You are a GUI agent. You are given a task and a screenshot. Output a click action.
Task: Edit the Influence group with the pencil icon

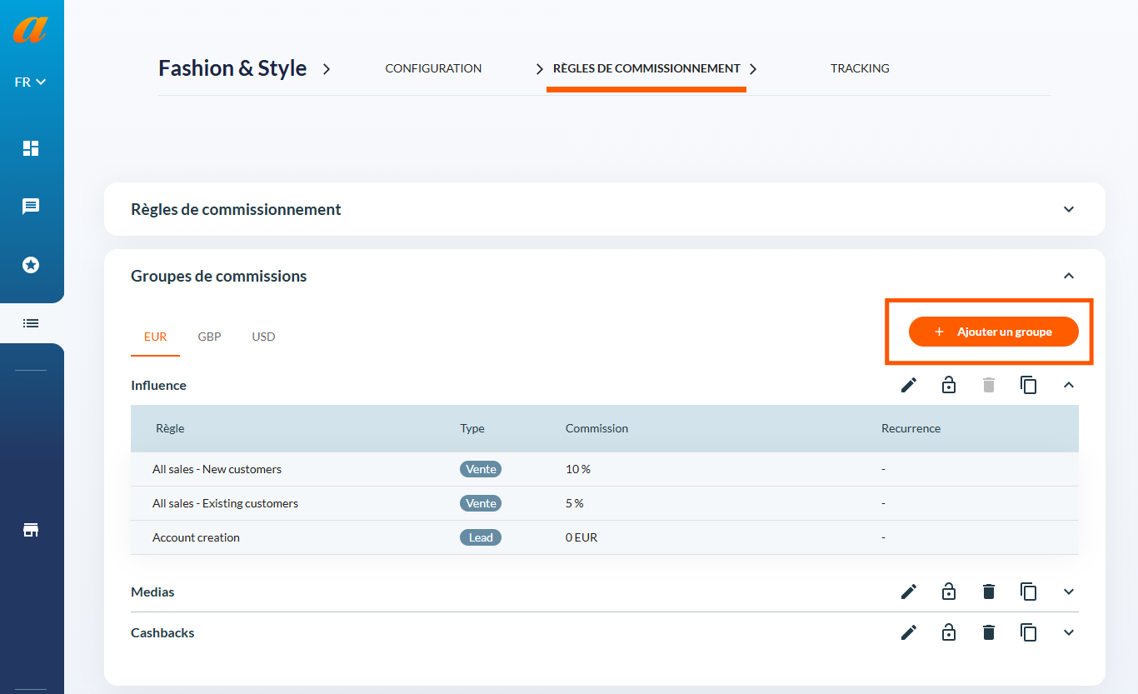[x=909, y=385]
